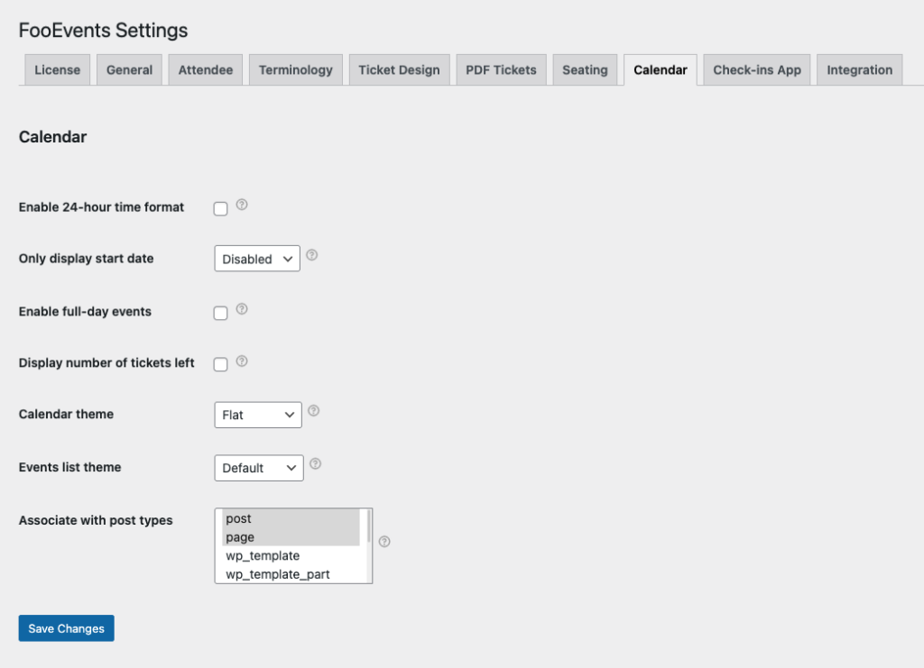Switch to the Ticket Design tab

(399, 69)
